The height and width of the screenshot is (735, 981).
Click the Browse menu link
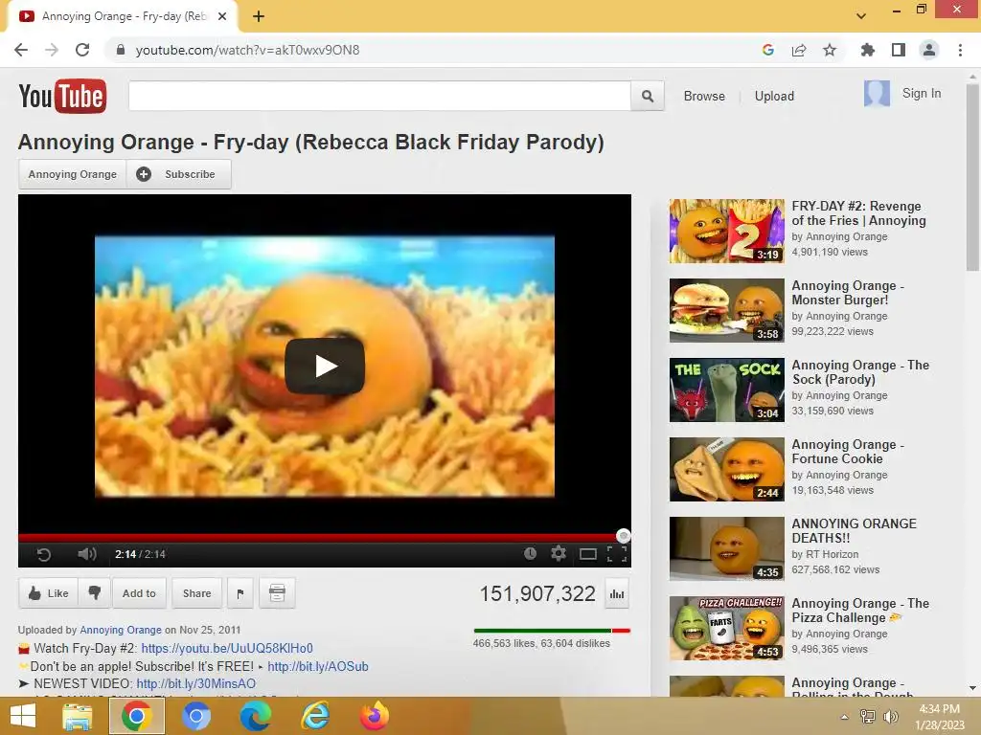coord(704,97)
